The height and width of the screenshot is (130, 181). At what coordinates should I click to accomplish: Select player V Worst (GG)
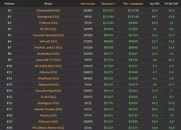click(48, 23)
